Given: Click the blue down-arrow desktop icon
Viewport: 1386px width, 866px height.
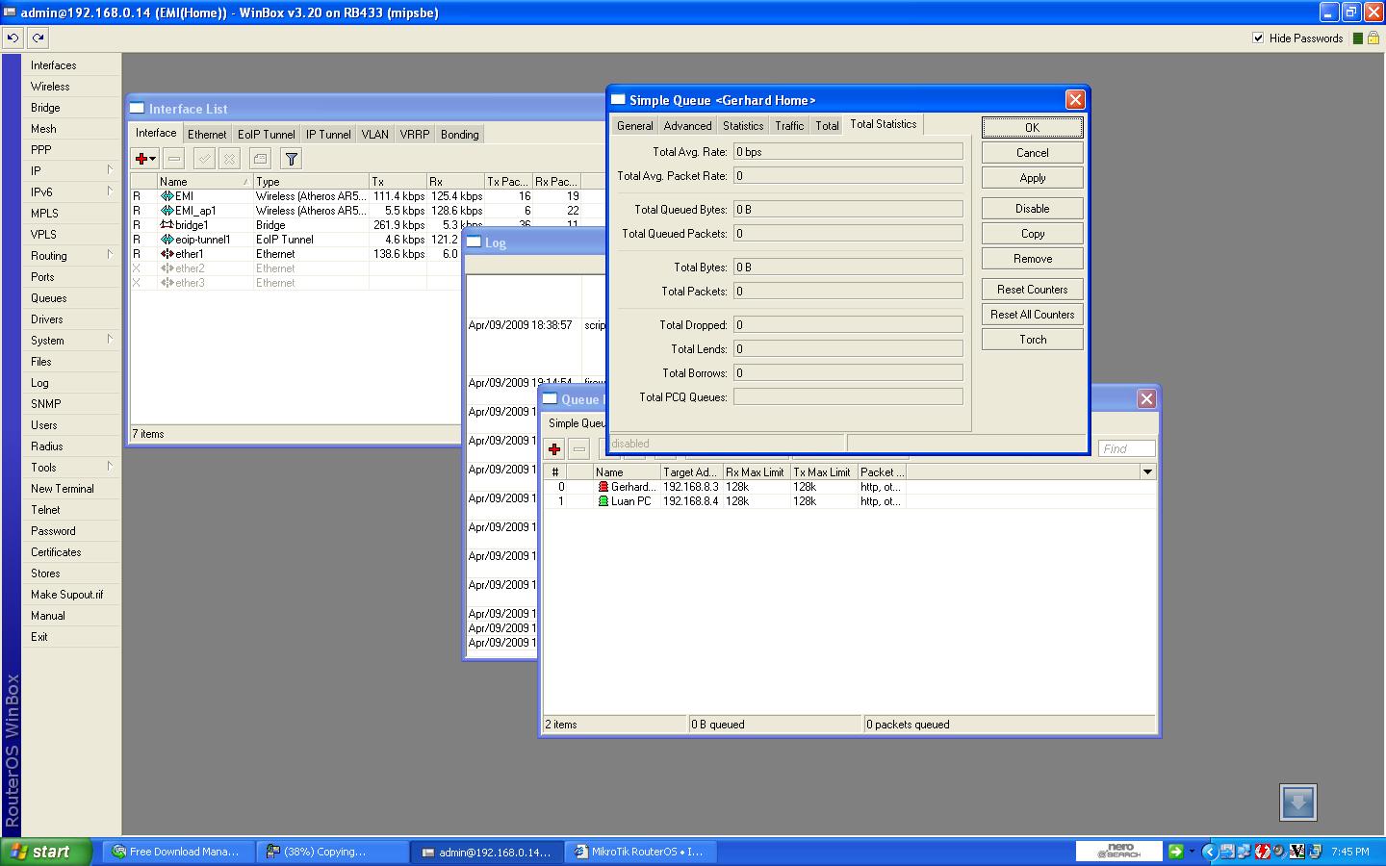Looking at the screenshot, I should tap(1298, 802).
